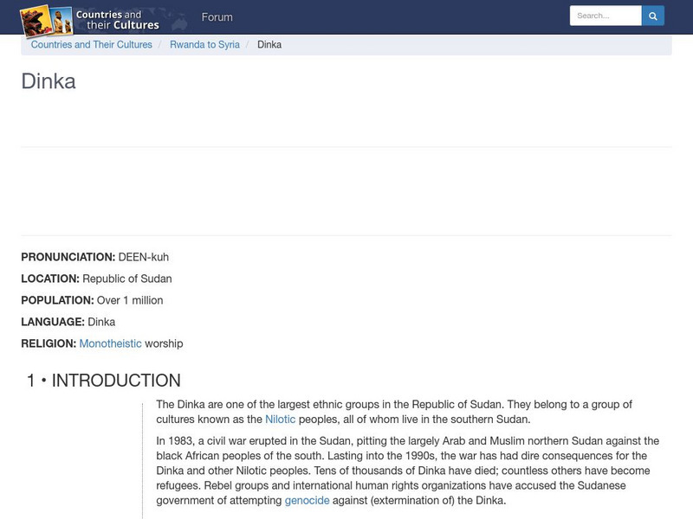Image resolution: width=693 pixels, height=519 pixels.
Task: Focus the Search input field
Action: click(606, 16)
